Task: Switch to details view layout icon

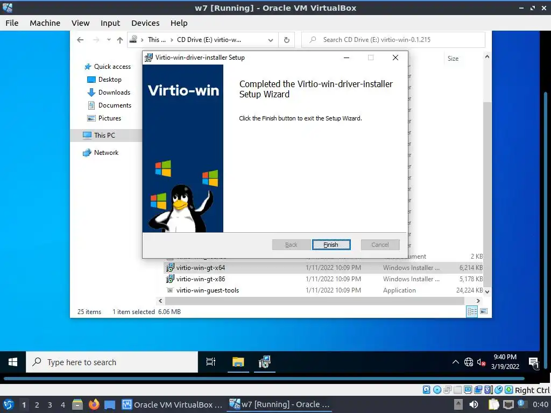Action: coord(472,311)
